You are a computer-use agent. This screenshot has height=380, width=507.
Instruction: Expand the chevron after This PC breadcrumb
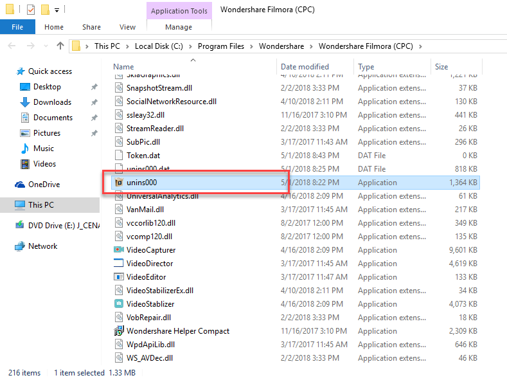pos(127,46)
